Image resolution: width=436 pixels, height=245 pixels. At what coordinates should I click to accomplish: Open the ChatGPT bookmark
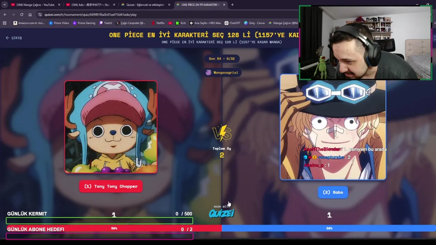pyautogui.click(x=232, y=23)
